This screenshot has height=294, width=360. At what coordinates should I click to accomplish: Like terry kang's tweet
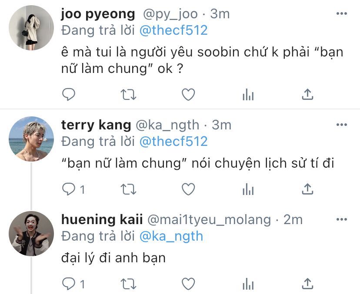(x=188, y=189)
